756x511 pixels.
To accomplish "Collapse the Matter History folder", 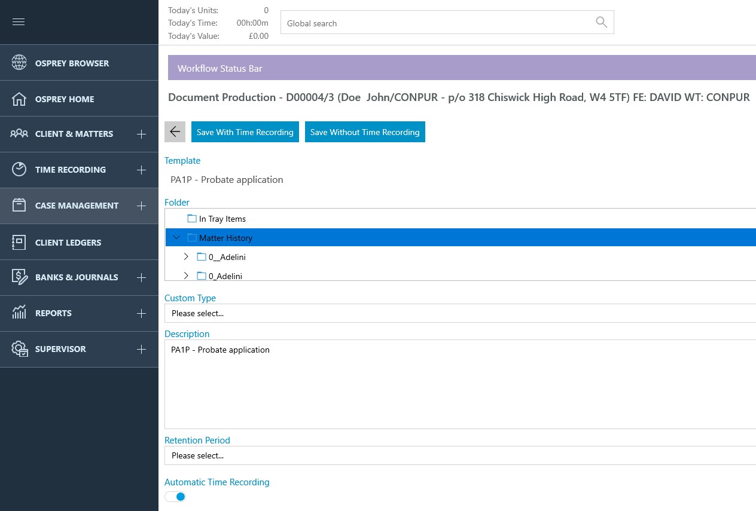I will (x=176, y=238).
